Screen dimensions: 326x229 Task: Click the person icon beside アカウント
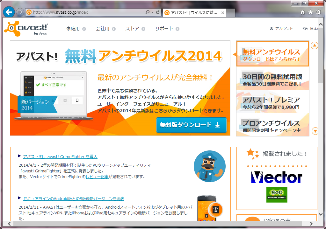click(271, 29)
